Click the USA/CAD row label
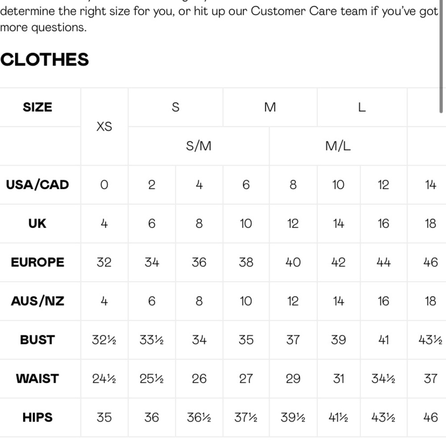Viewport: 446px width, 446px height. (37, 185)
